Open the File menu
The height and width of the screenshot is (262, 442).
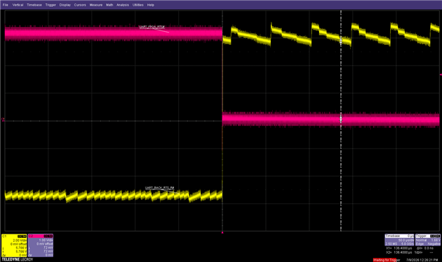point(6,5)
